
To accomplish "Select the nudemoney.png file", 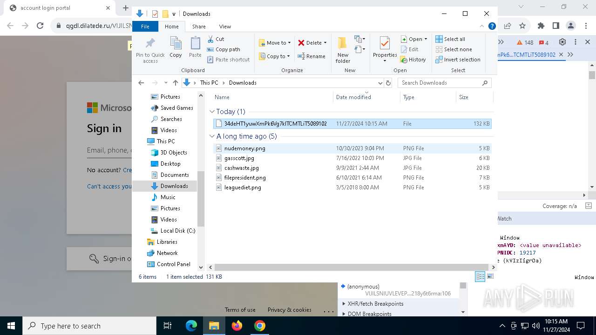I will click(x=352, y=148).
